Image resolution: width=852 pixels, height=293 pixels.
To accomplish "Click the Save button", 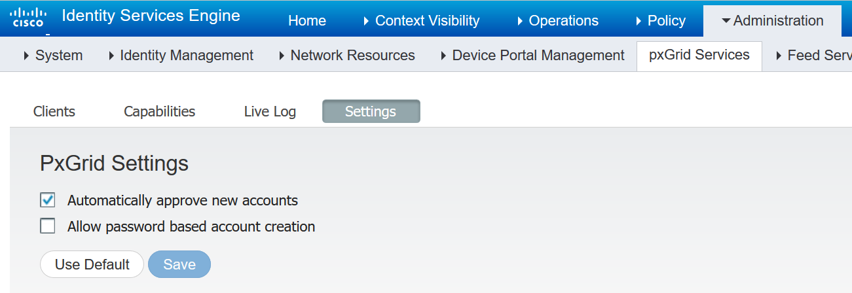I will point(179,264).
